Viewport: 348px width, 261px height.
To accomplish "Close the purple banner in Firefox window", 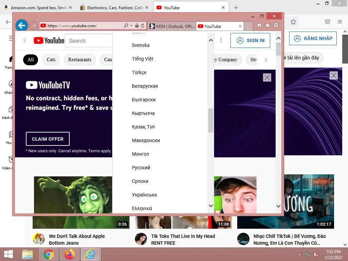I will coord(334,75).
